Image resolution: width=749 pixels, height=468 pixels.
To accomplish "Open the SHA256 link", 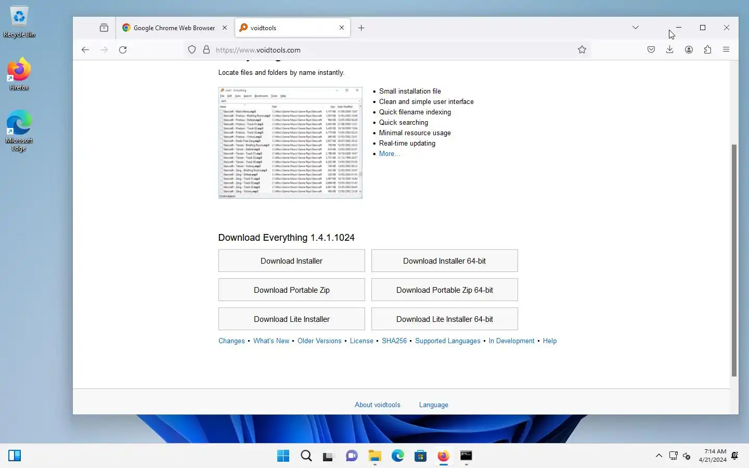I will (394, 341).
